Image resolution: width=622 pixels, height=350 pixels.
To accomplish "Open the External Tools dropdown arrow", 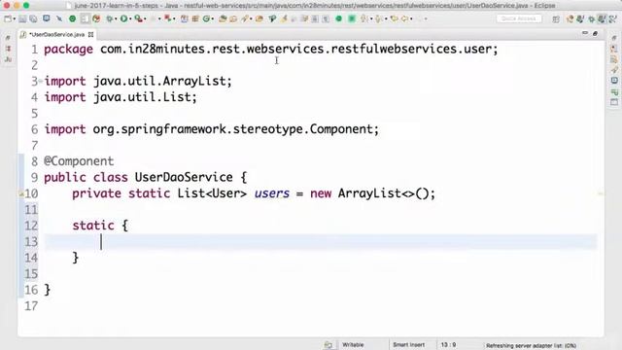I will coord(145,18).
